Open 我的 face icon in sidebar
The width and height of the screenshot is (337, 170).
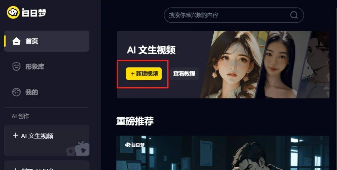(16, 92)
